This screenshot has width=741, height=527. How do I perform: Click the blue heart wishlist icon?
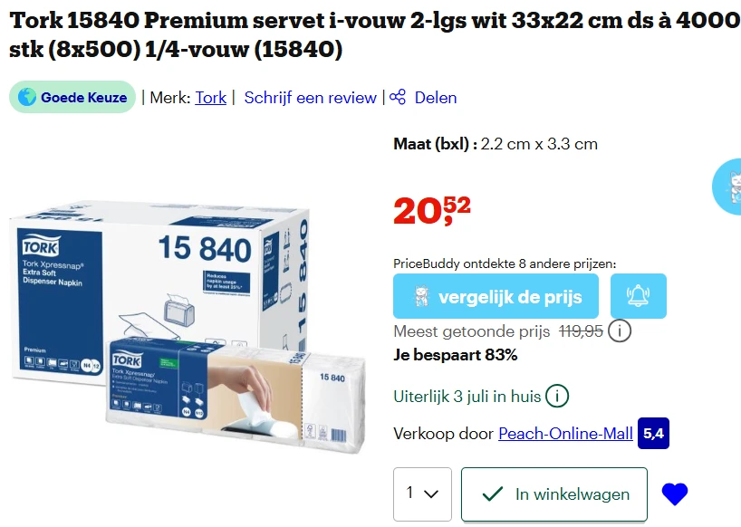click(675, 494)
